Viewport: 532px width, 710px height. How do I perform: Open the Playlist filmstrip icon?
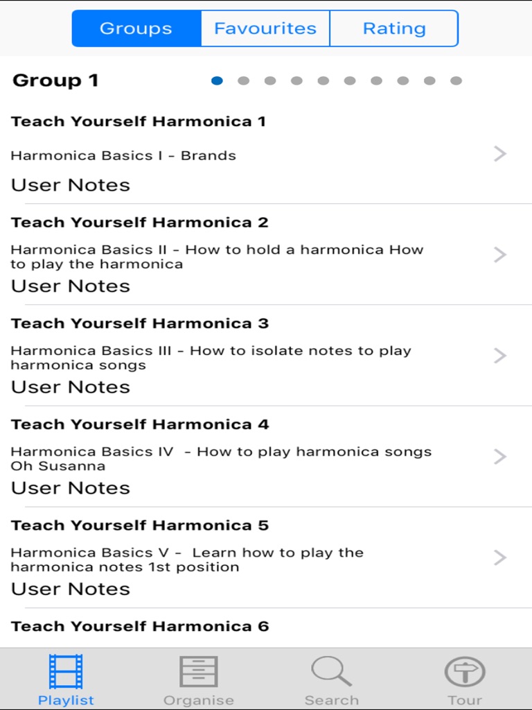click(x=66, y=672)
